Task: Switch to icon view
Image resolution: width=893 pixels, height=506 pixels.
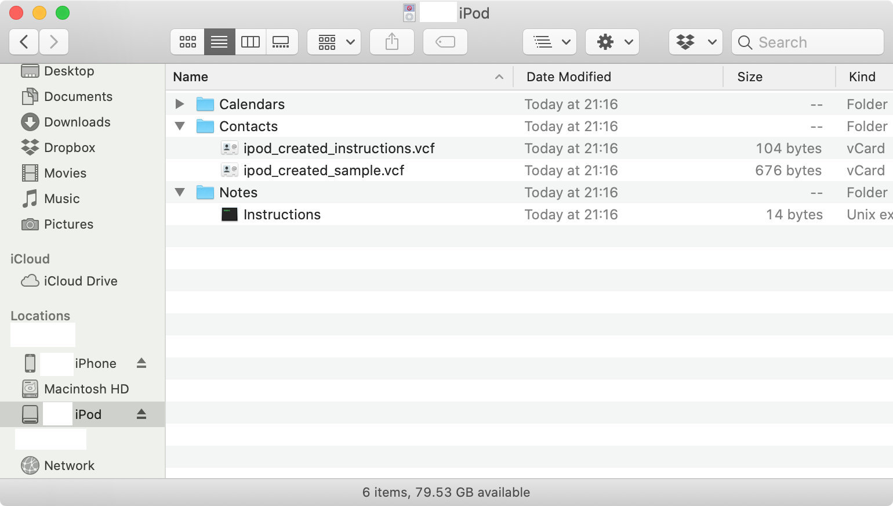Action: tap(187, 42)
